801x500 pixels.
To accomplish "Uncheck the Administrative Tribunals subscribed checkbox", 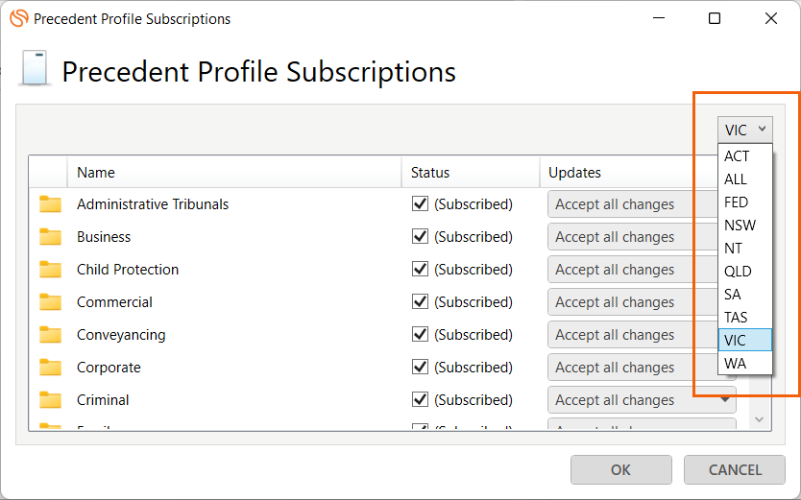I will 420,204.
